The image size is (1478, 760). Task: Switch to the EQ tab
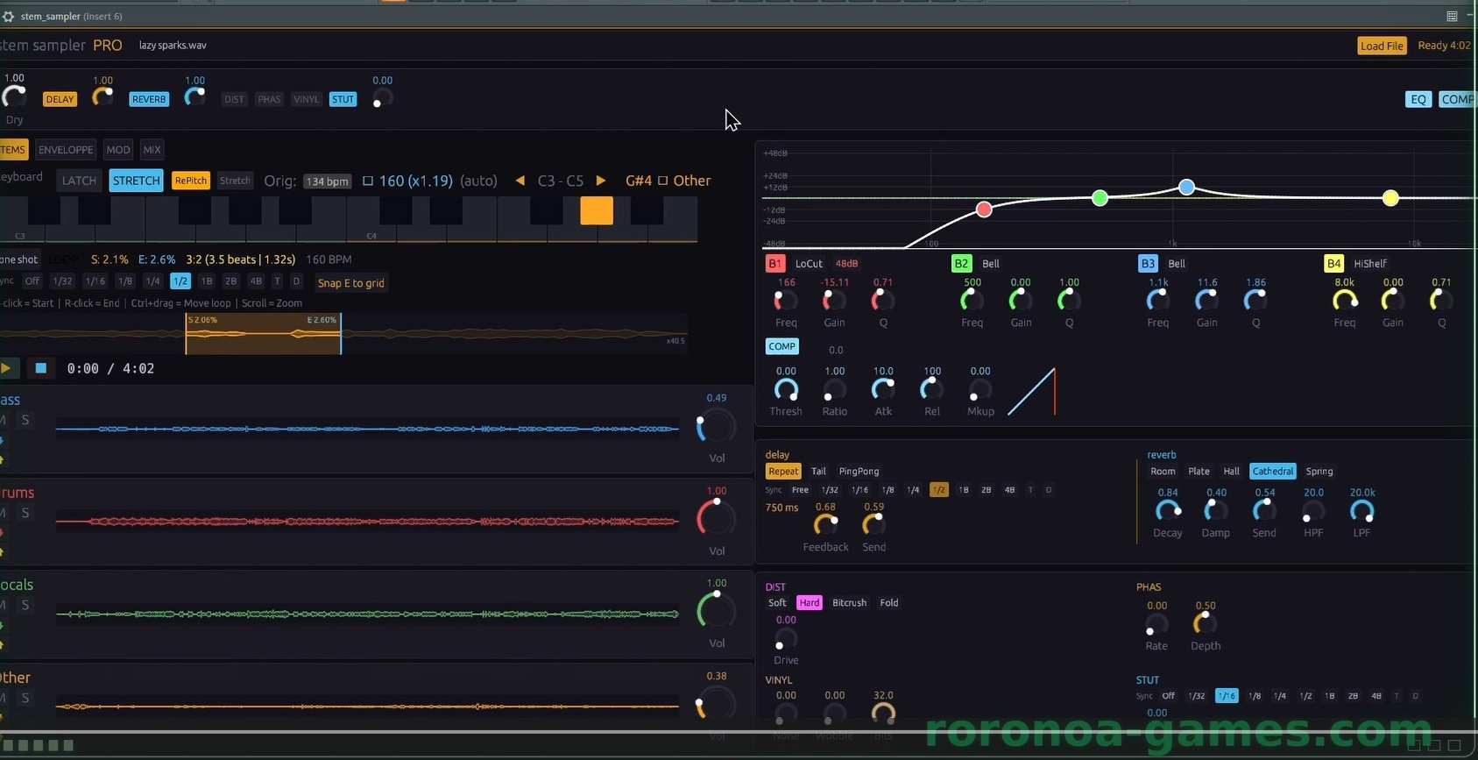point(1418,99)
